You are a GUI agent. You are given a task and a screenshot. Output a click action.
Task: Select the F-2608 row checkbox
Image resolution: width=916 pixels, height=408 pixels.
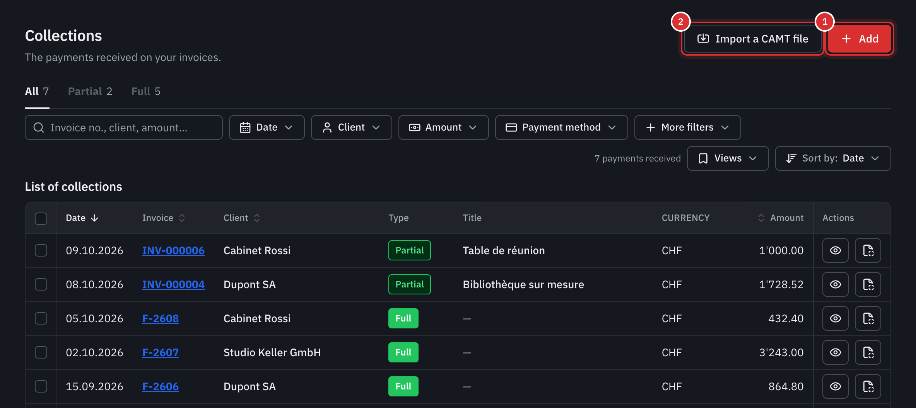(x=41, y=318)
